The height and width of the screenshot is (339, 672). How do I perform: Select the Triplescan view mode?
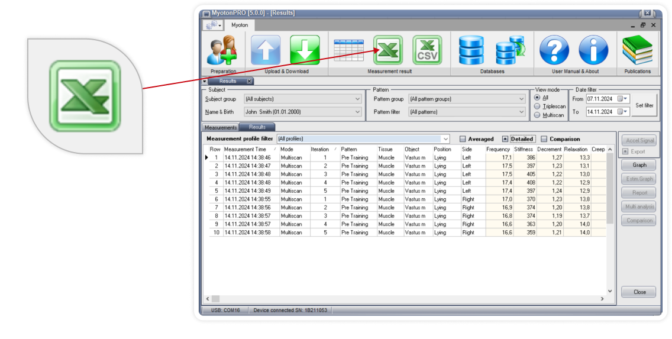coord(537,106)
